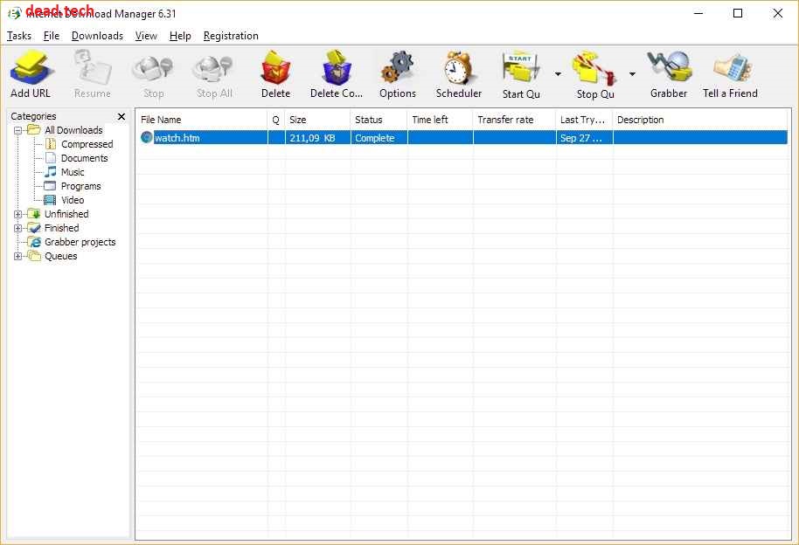Open the Downloads menu
Image resolution: width=799 pixels, height=545 pixels.
(96, 36)
